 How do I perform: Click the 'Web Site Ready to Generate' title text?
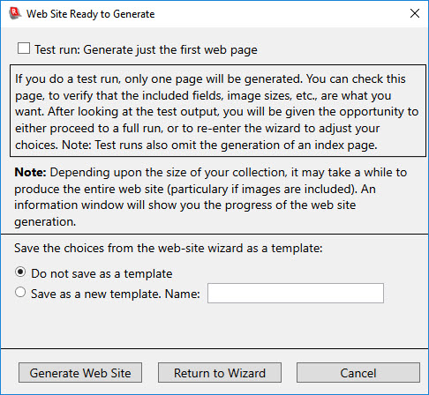coord(90,14)
